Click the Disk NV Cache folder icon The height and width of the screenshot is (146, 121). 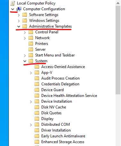[x=37, y=107]
